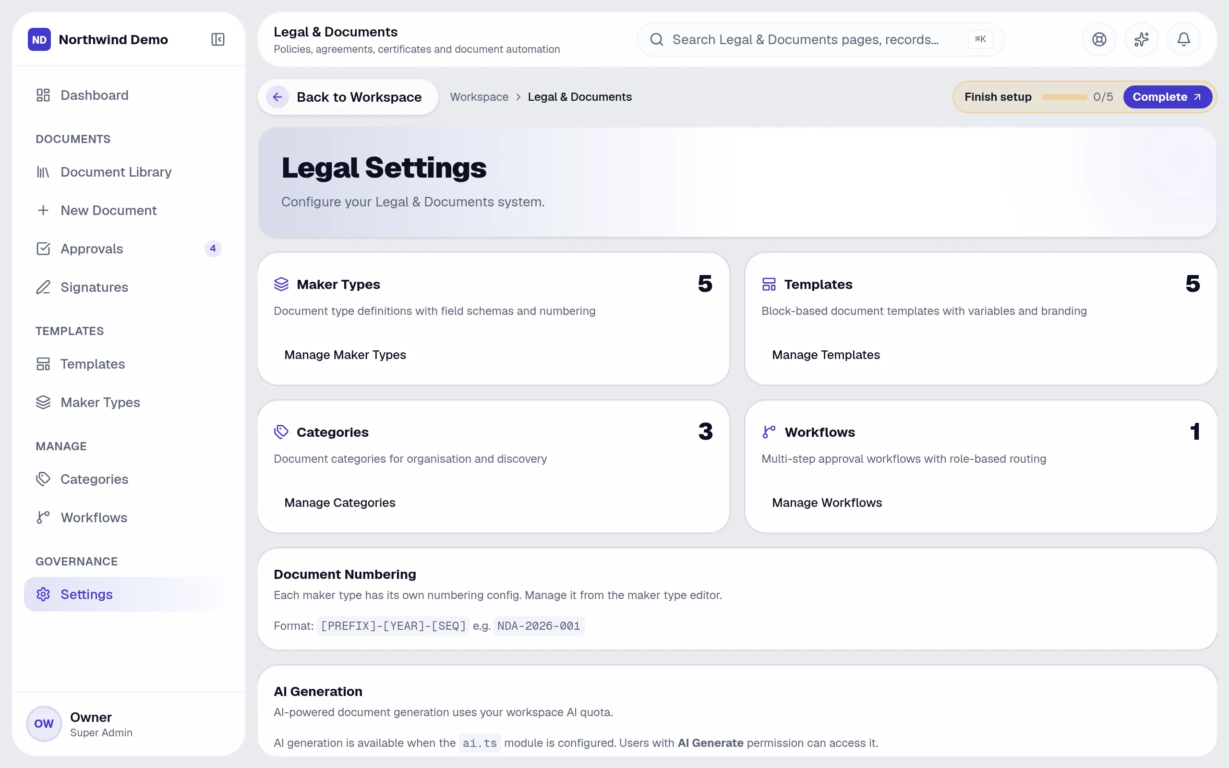Click the back arrow circle icon
The width and height of the screenshot is (1229, 768).
(x=277, y=97)
